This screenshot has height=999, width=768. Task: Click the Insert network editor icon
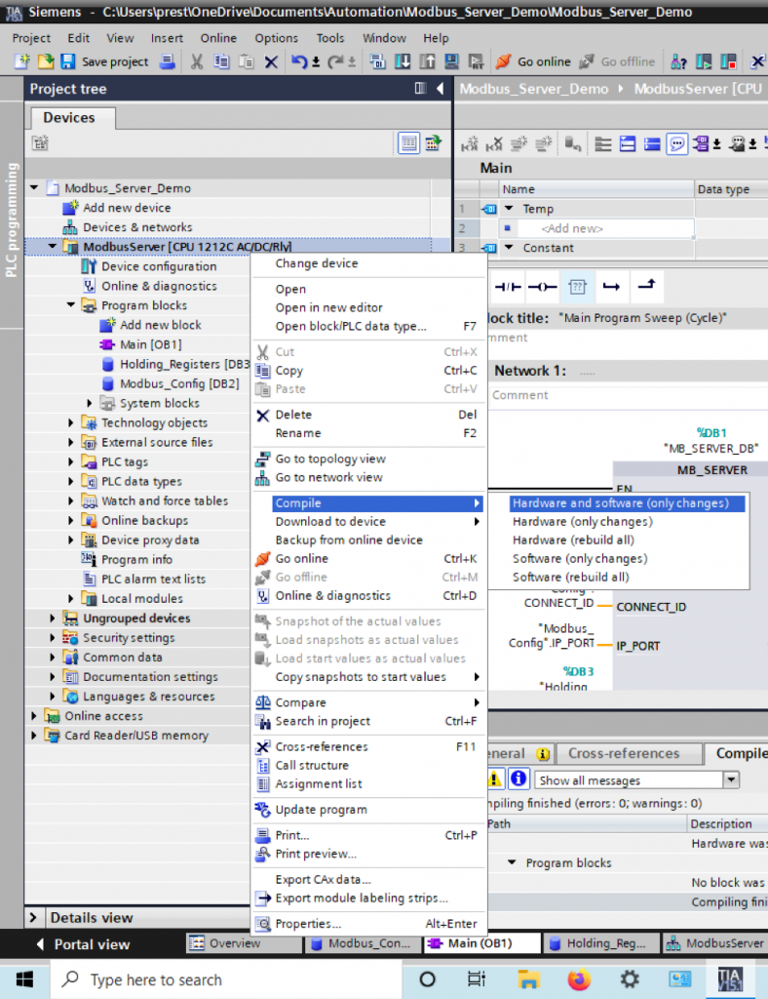[x=470, y=144]
